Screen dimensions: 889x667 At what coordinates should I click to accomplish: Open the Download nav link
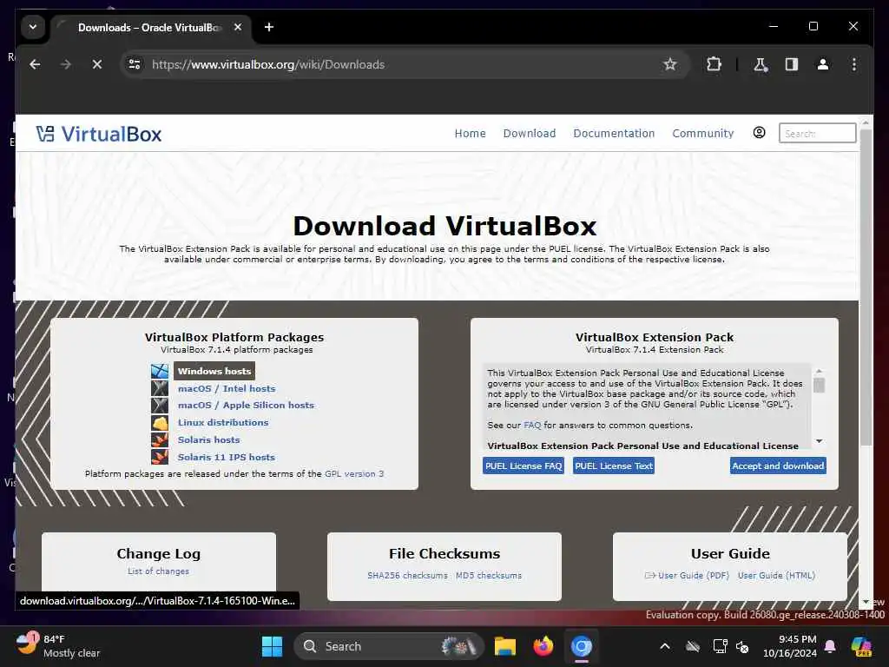pyautogui.click(x=530, y=133)
